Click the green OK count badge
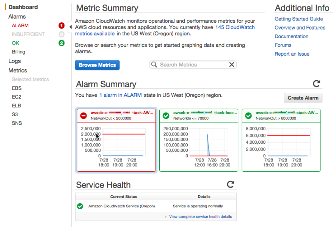This screenshot has height=227, width=333. click(x=61, y=43)
